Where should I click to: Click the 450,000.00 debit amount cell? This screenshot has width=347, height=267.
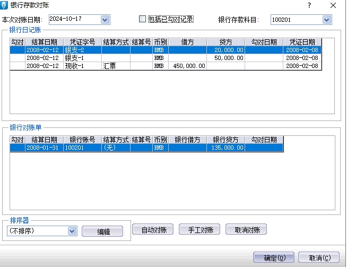(187, 66)
